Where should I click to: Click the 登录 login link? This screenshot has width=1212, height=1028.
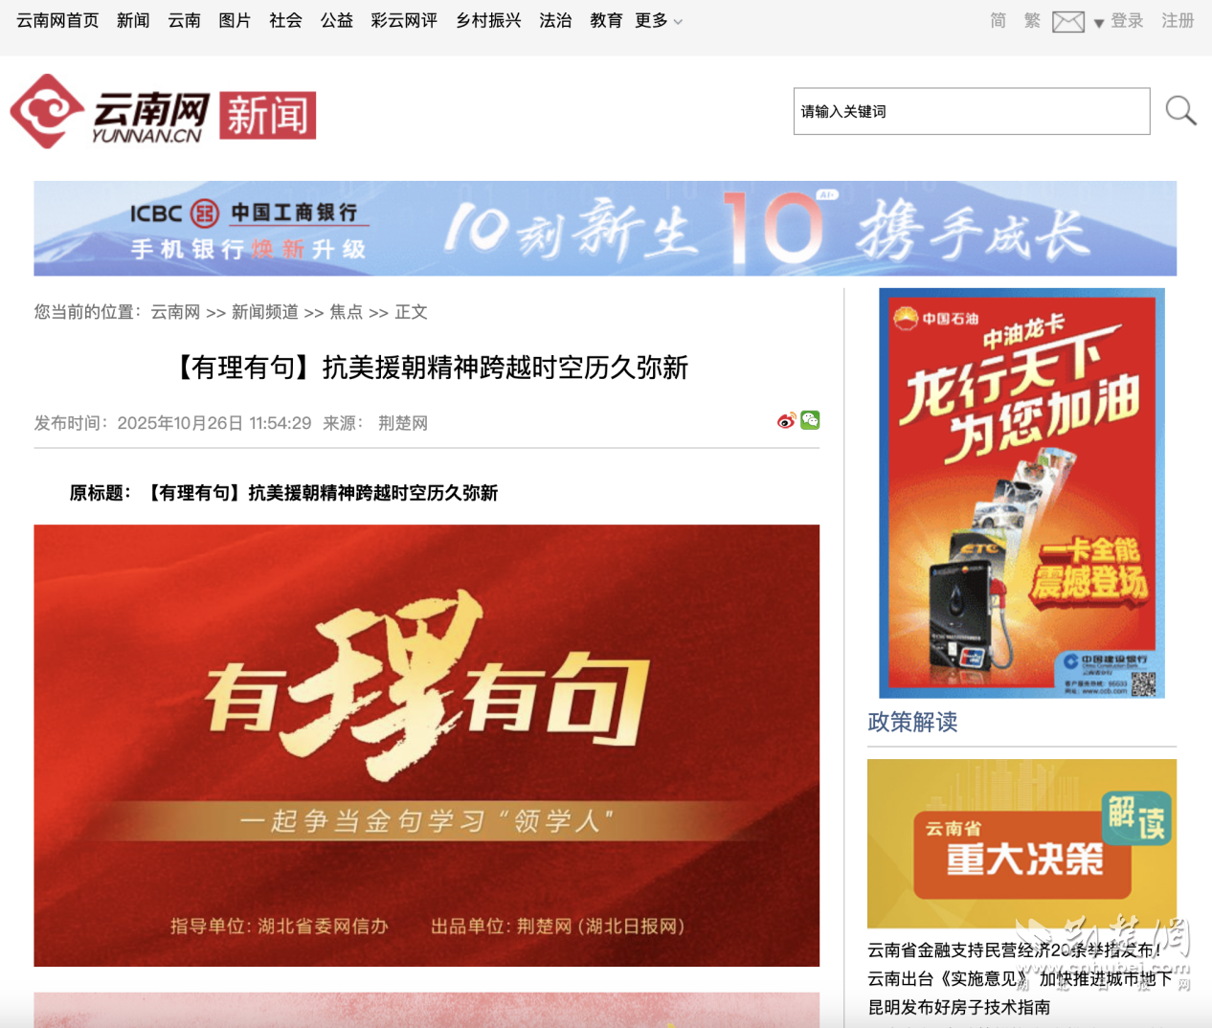tap(1127, 21)
